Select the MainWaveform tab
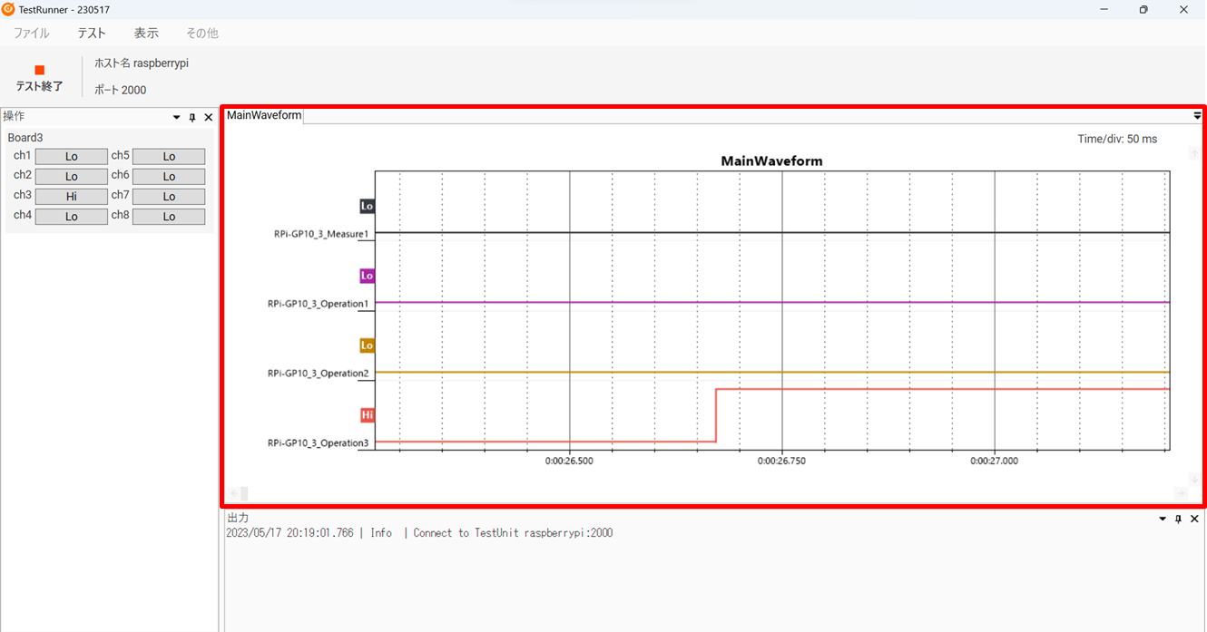Viewport: 1207px width, 632px height. point(264,115)
